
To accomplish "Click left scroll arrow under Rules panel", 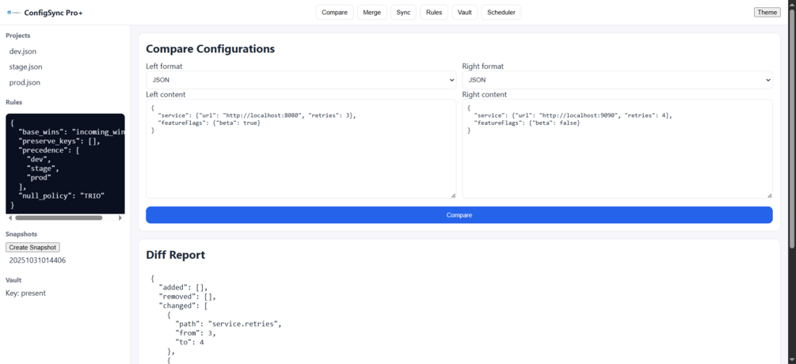I will pos(10,218).
